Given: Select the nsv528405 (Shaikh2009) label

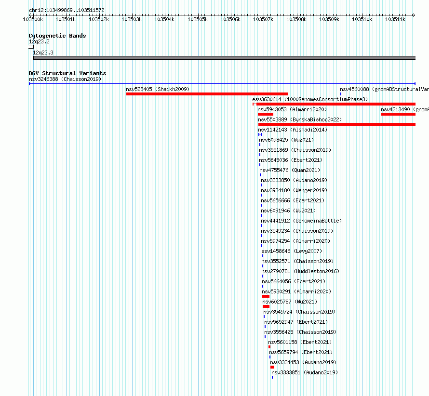Looking at the screenshot, I should click(x=158, y=89).
